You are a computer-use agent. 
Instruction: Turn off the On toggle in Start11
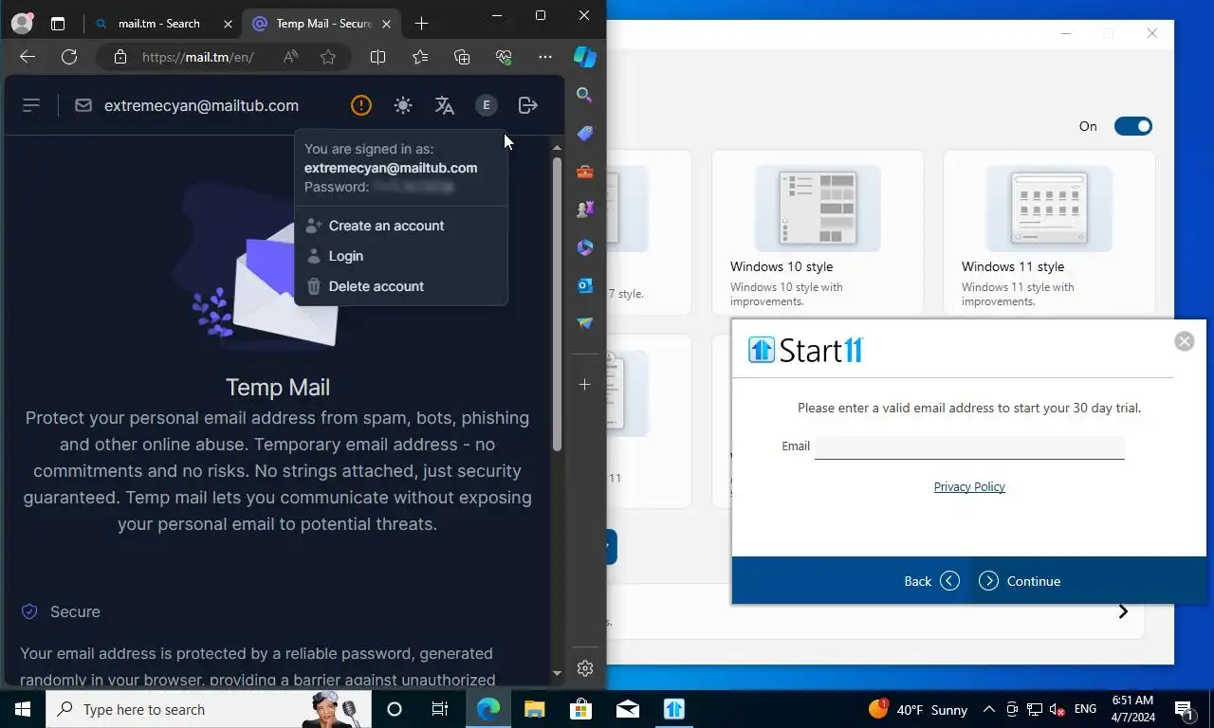pyautogui.click(x=1132, y=126)
